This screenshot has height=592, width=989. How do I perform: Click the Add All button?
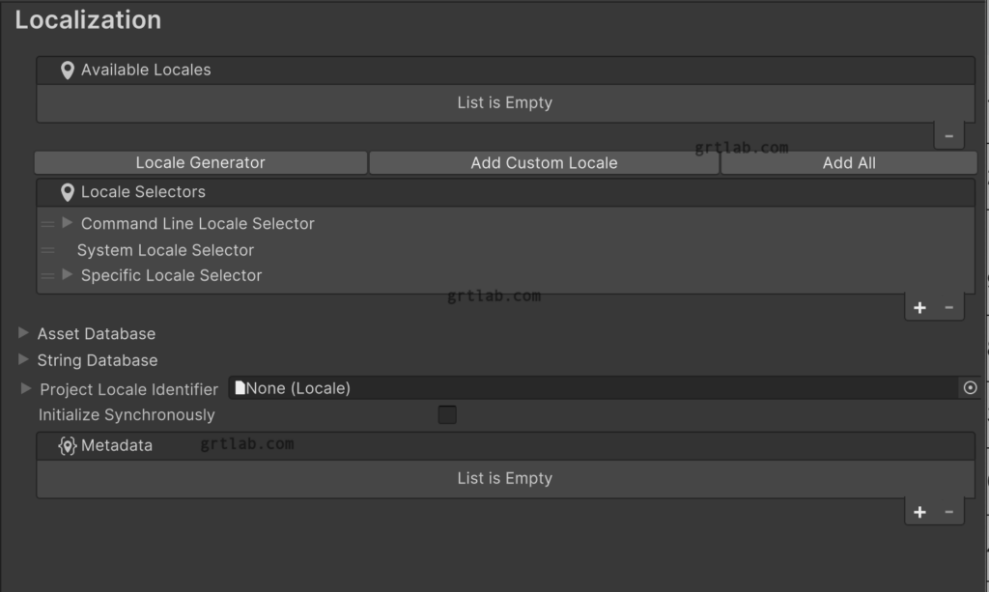[x=849, y=162]
